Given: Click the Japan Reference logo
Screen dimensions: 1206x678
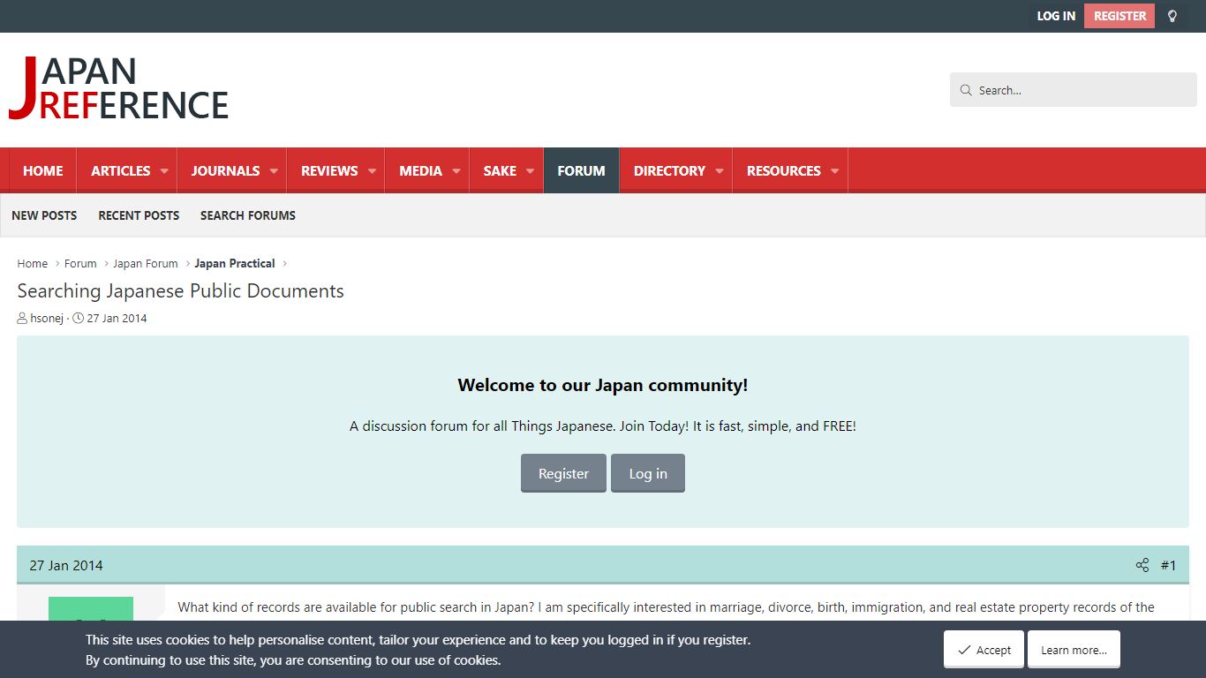Looking at the screenshot, I should tap(119, 88).
